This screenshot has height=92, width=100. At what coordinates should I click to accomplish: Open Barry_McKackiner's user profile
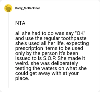(27, 8)
